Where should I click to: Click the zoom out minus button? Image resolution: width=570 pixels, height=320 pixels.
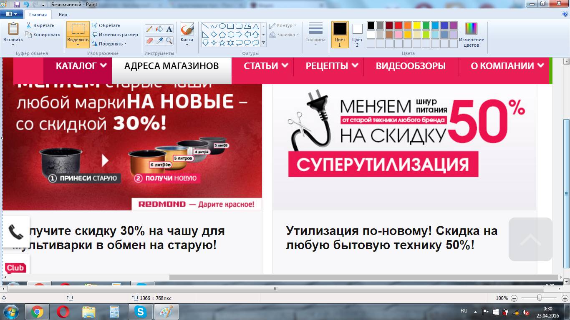[x=514, y=298]
